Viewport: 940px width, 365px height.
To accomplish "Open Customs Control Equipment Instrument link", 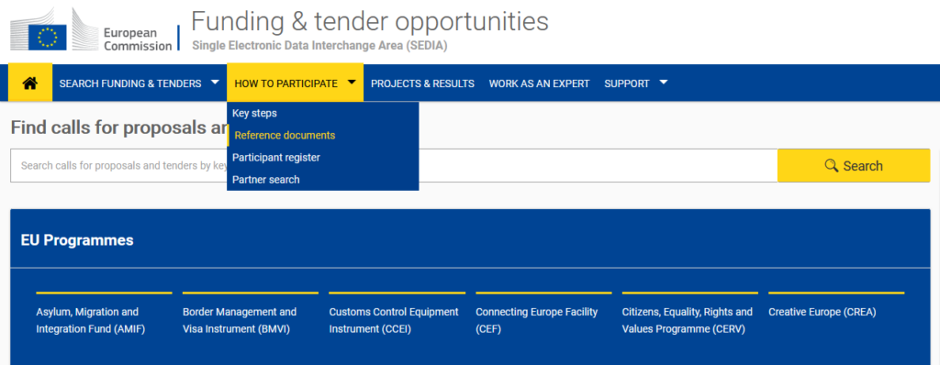I will (x=394, y=321).
